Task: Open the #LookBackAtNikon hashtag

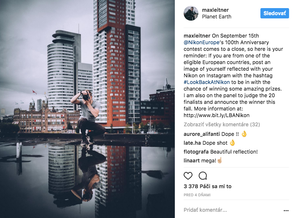Action: [x=207, y=82]
